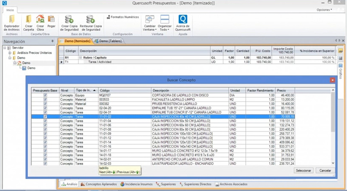Screen dimensions: 347x191
Task: Open Cambiar Ventana dropdown
Action: point(150,23)
